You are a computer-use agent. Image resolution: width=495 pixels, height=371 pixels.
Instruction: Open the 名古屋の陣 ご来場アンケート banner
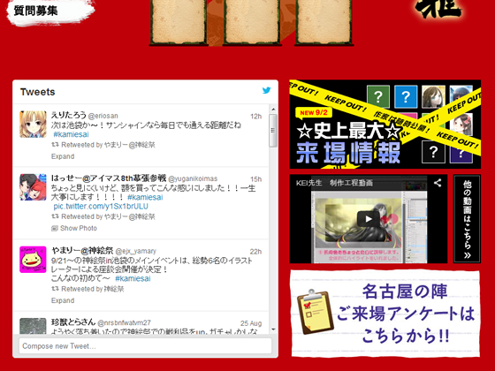tap(385, 314)
